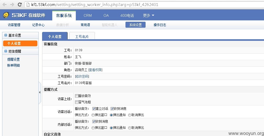The width and height of the screenshot is (264, 136).
Task: Click the 53KF smiley logo
Action: (6, 15)
